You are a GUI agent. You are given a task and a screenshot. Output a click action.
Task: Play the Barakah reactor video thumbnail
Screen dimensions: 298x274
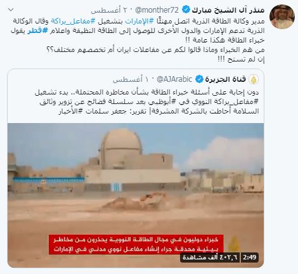tap(136, 195)
